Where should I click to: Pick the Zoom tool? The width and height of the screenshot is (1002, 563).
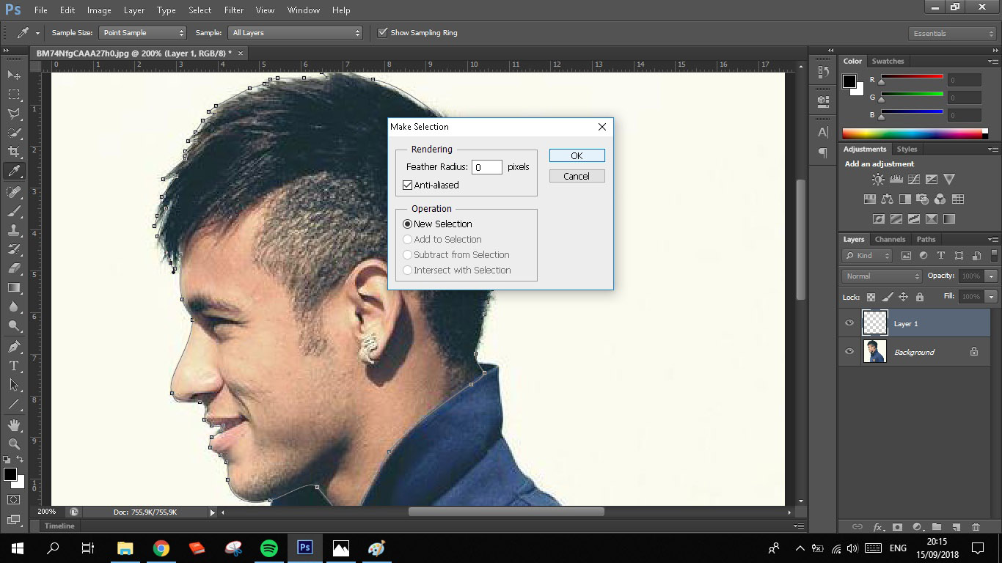click(14, 444)
